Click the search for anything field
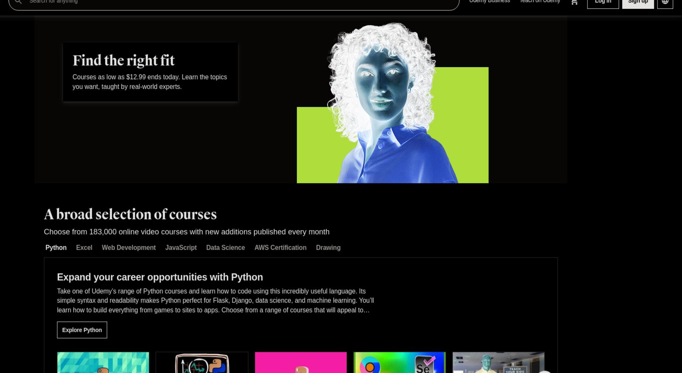 click(234, 3)
